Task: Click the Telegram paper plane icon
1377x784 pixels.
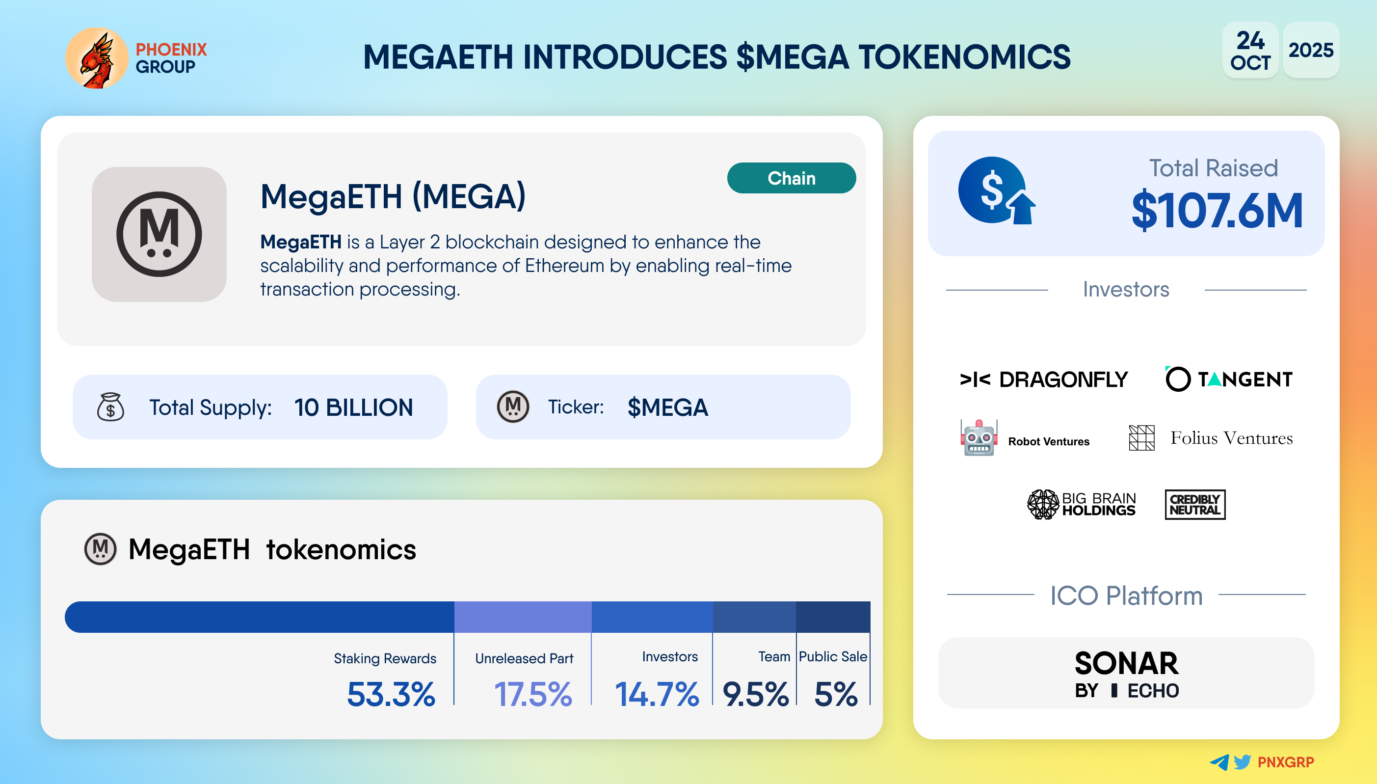Action: tap(1219, 762)
